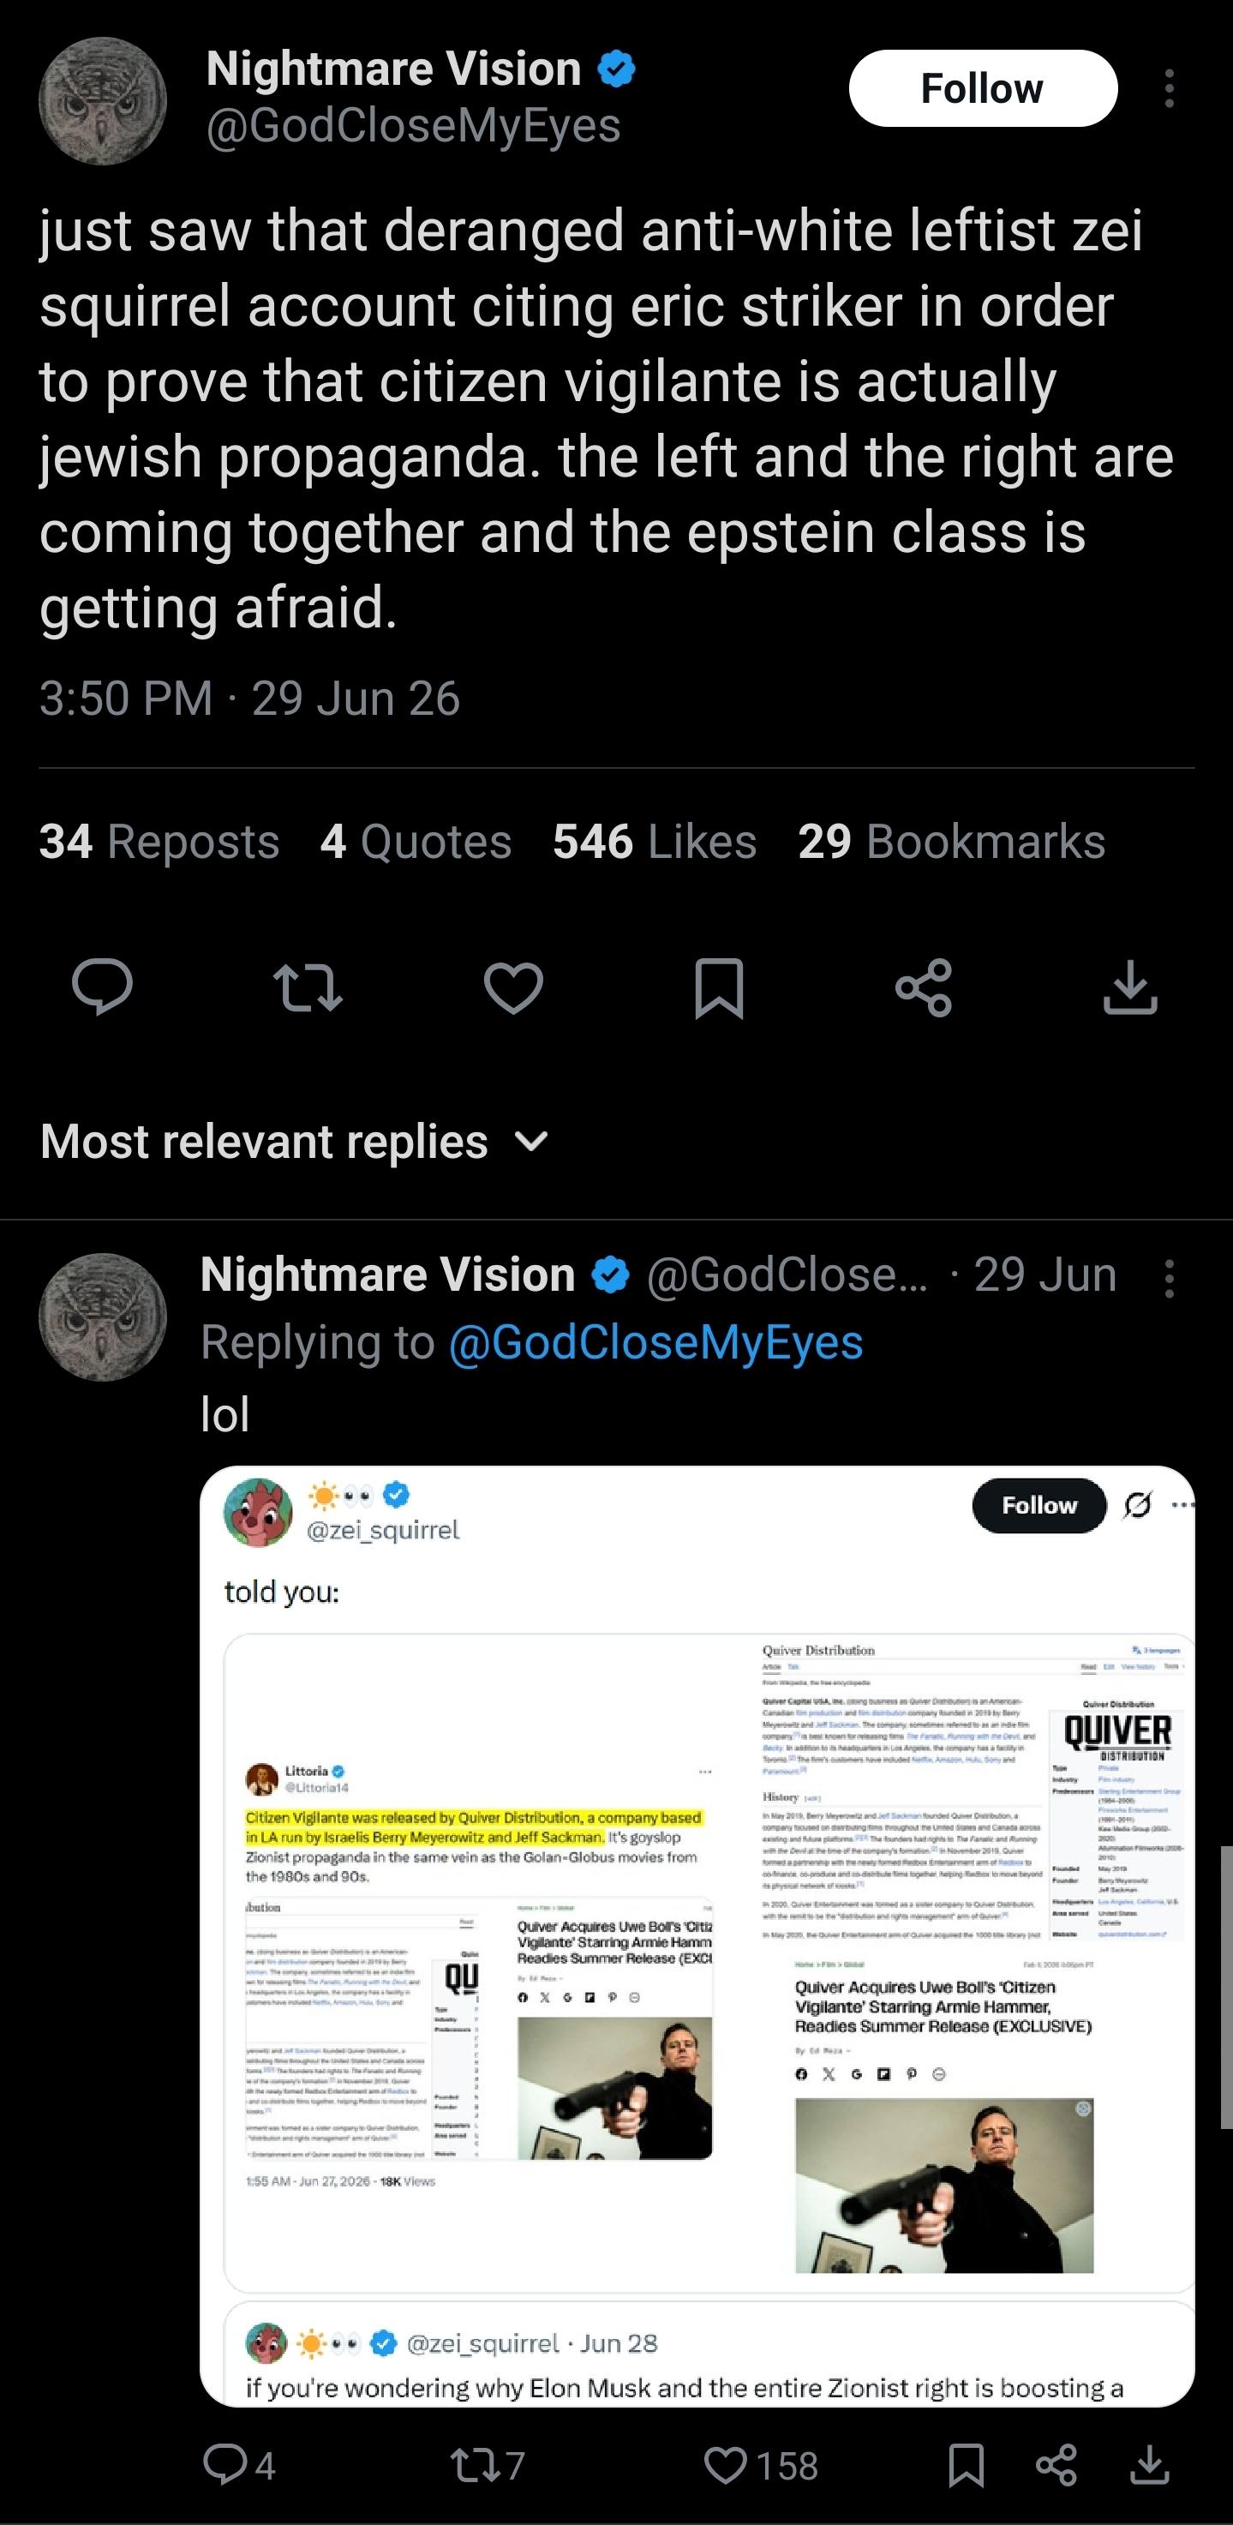This screenshot has width=1233, height=2525.
Task: Bookmark the main post
Action: tap(718, 988)
